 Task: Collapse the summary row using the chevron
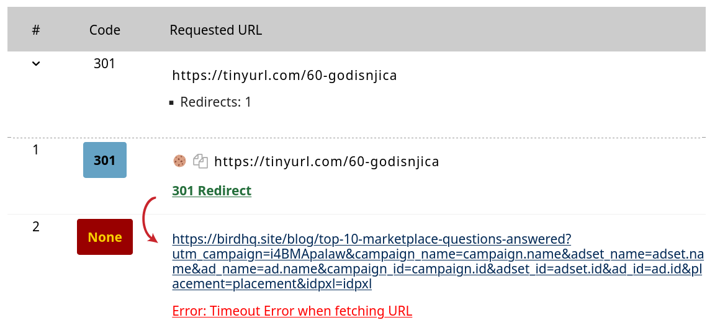tap(36, 64)
